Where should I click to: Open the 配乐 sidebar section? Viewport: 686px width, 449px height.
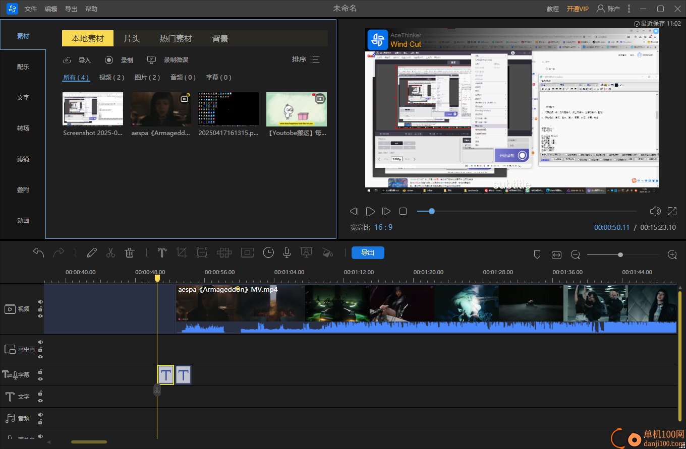tap(23, 67)
